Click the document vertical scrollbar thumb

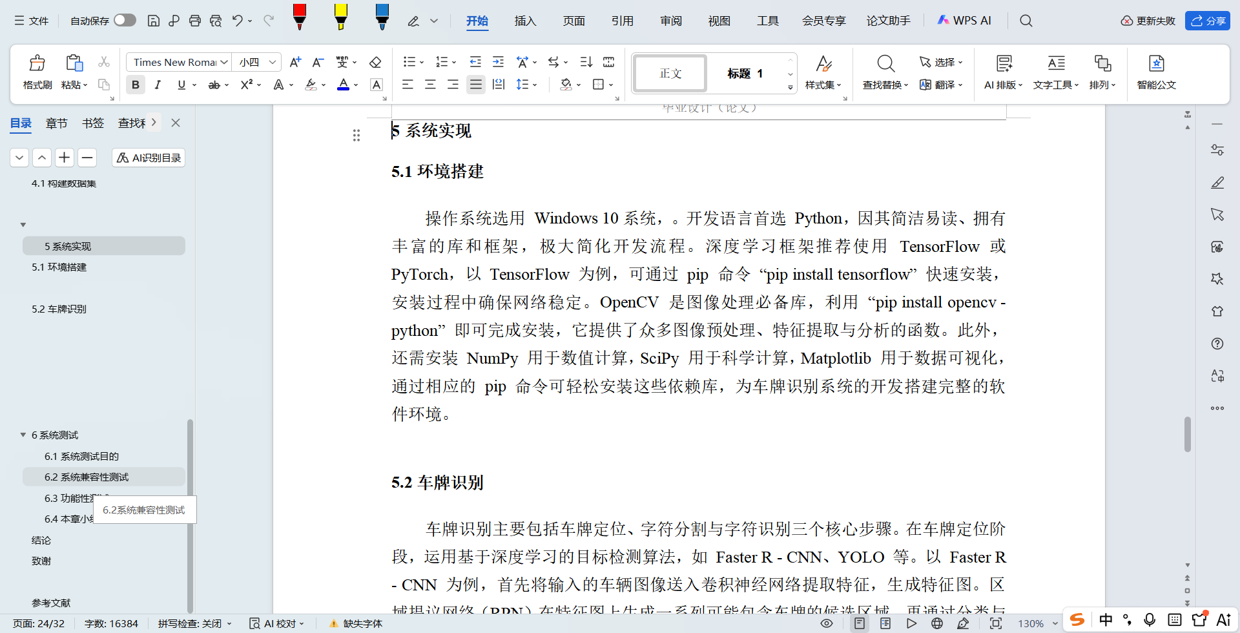coord(1187,434)
